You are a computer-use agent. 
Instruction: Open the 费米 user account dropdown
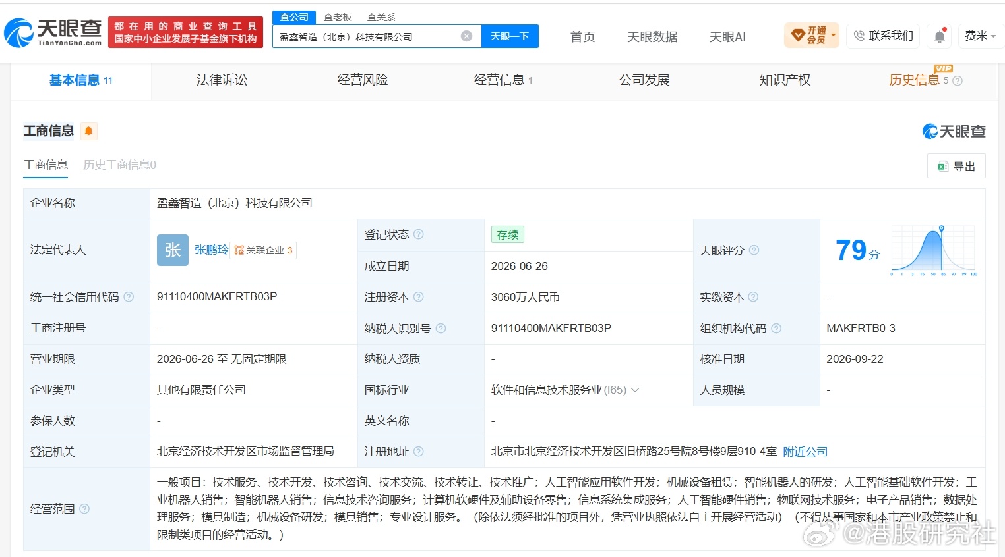980,36
